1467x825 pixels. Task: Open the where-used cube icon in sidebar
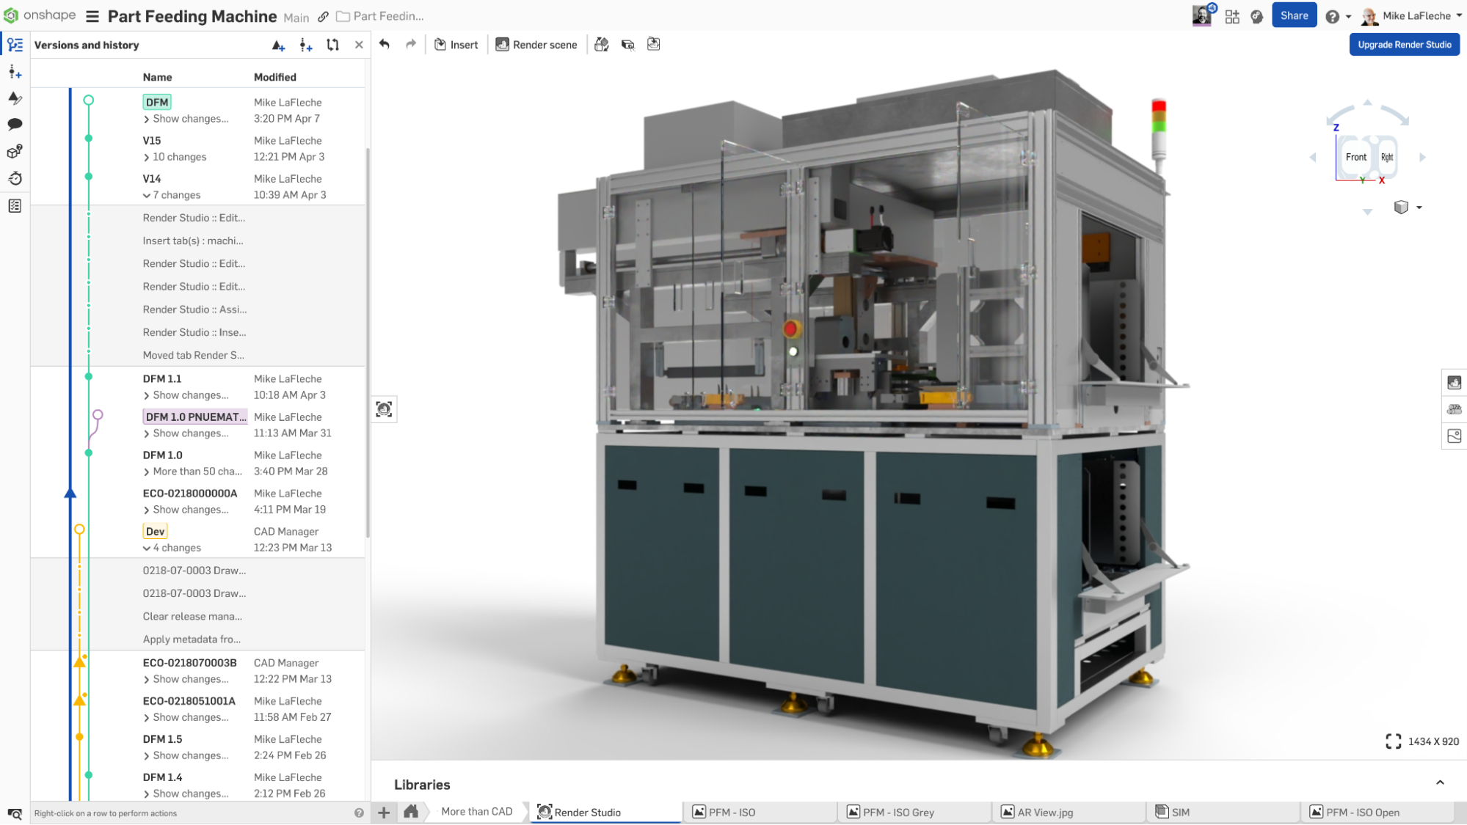tap(15, 153)
